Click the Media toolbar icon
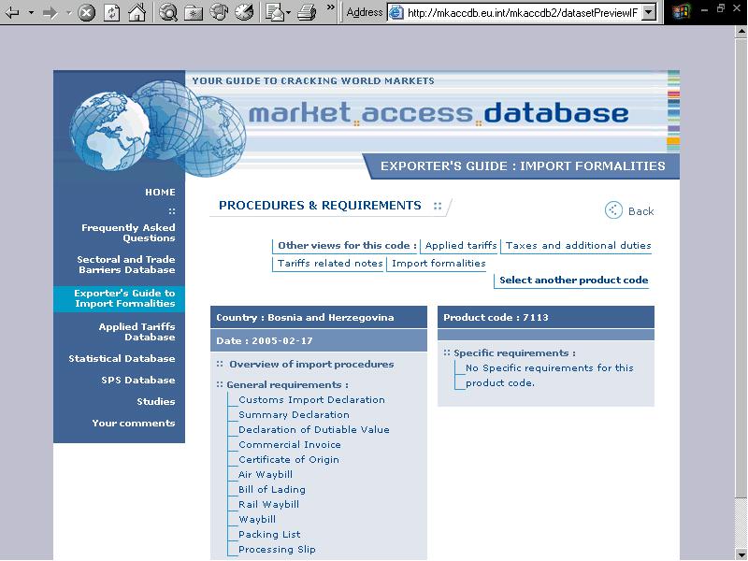748x561 pixels. [x=219, y=12]
